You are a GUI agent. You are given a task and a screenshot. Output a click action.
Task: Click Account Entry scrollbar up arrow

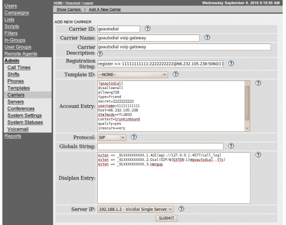coord(247,83)
